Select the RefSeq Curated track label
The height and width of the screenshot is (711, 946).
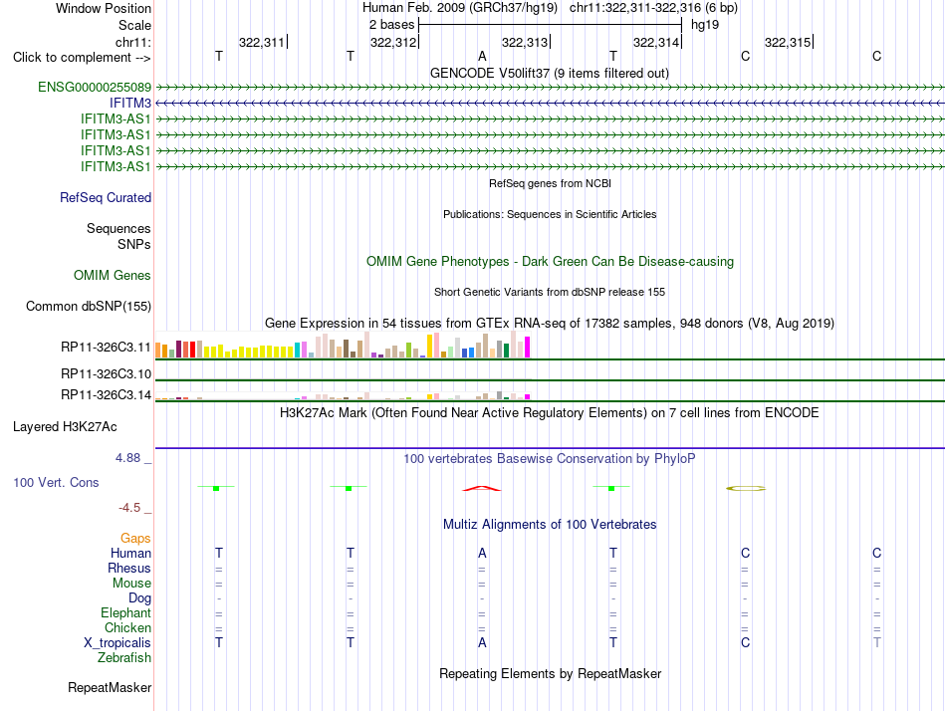pyautogui.click(x=106, y=197)
